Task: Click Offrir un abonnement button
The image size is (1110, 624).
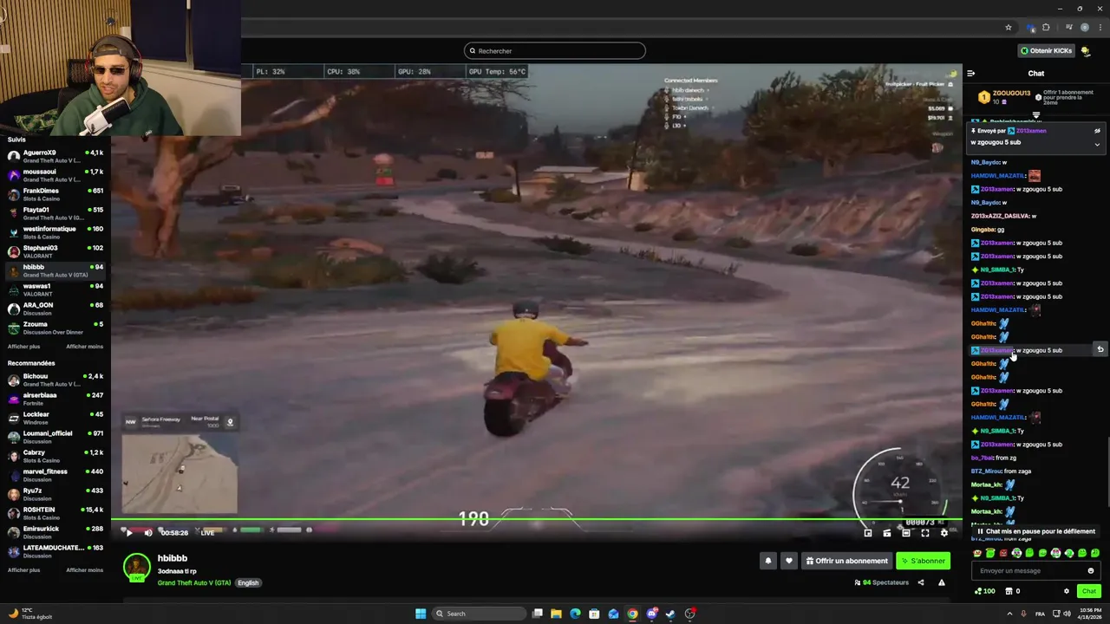Action: point(847,561)
